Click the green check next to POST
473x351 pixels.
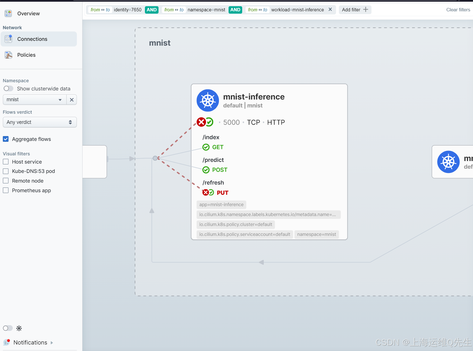click(206, 170)
